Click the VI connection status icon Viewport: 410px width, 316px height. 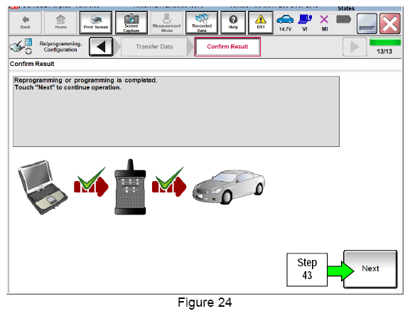(305, 20)
